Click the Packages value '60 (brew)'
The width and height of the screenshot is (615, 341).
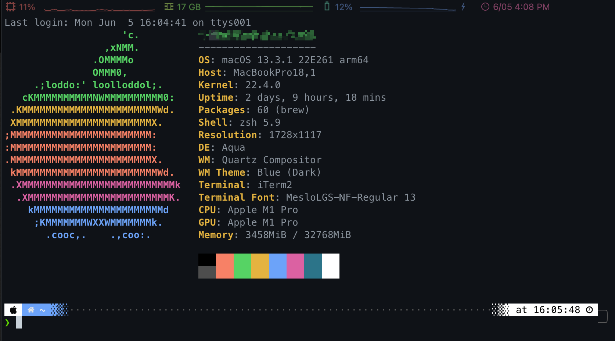click(283, 110)
